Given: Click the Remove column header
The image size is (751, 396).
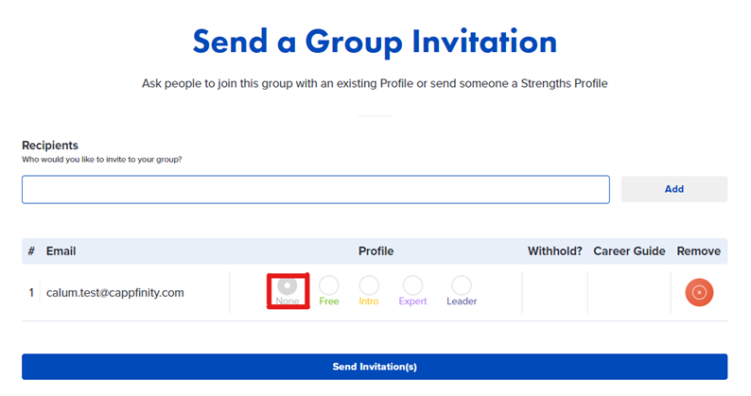Looking at the screenshot, I should (x=698, y=251).
